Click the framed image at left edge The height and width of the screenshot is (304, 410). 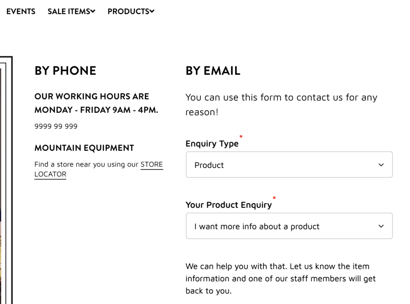[6, 180]
